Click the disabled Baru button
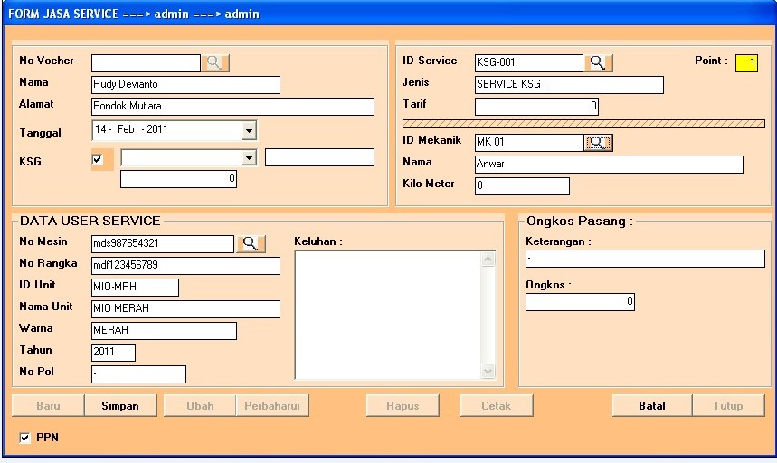This screenshot has height=463, width=777. [x=48, y=405]
